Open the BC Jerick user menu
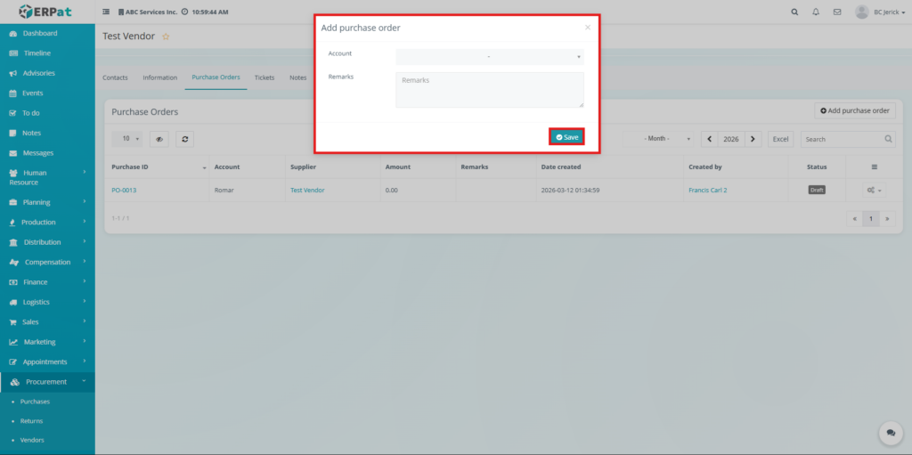912x455 pixels. click(880, 12)
